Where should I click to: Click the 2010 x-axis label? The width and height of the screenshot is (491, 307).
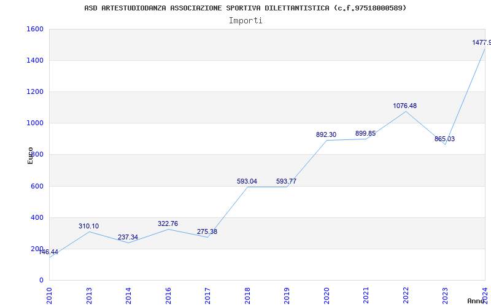(49, 295)
